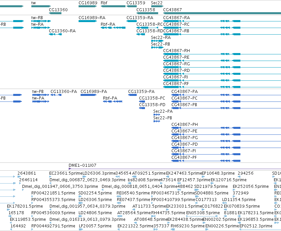Open EST RP004221851.5prime

53,193
